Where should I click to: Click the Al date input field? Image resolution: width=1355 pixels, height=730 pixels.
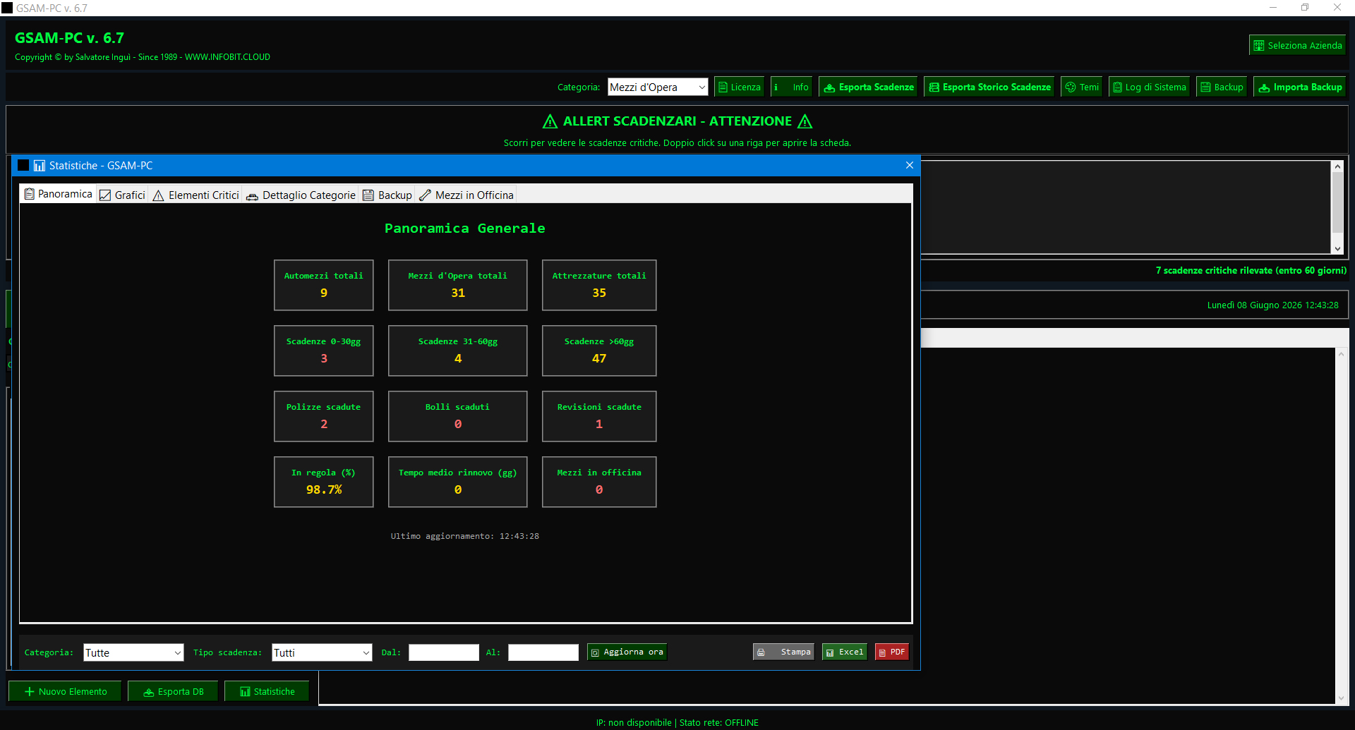tap(543, 652)
